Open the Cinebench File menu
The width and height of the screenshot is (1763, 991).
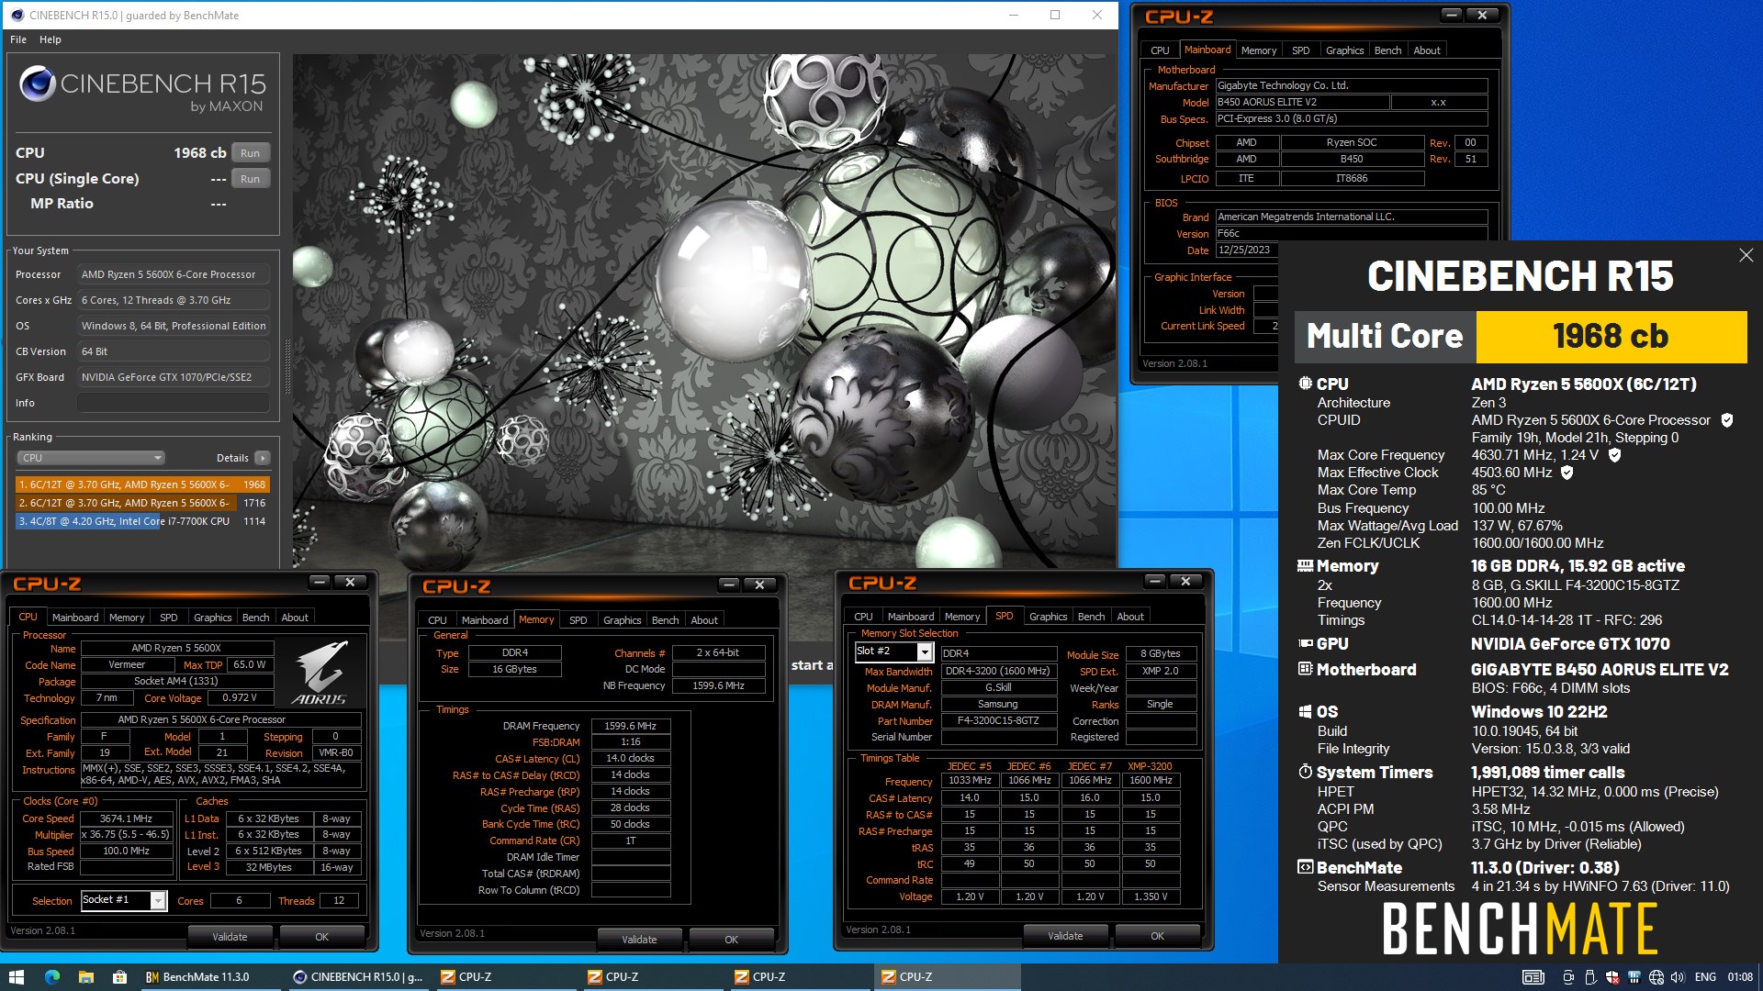point(18,39)
